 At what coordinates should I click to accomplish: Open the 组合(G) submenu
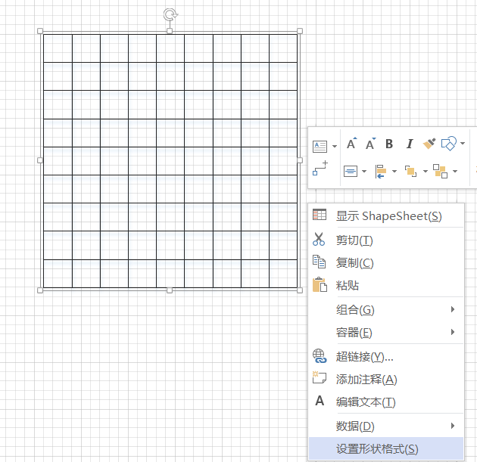[x=386, y=309]
